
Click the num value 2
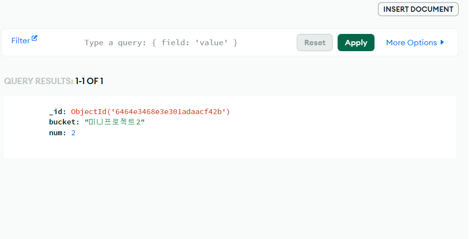pyautogui.click(x=73, y=133)
